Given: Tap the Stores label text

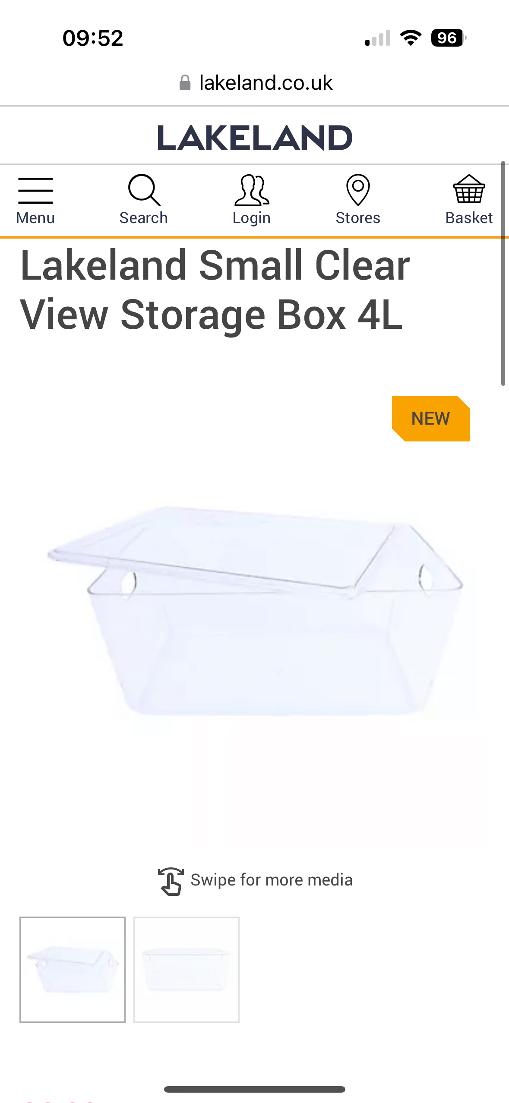Looking at the screenshot, I should [x=358, y=218].
